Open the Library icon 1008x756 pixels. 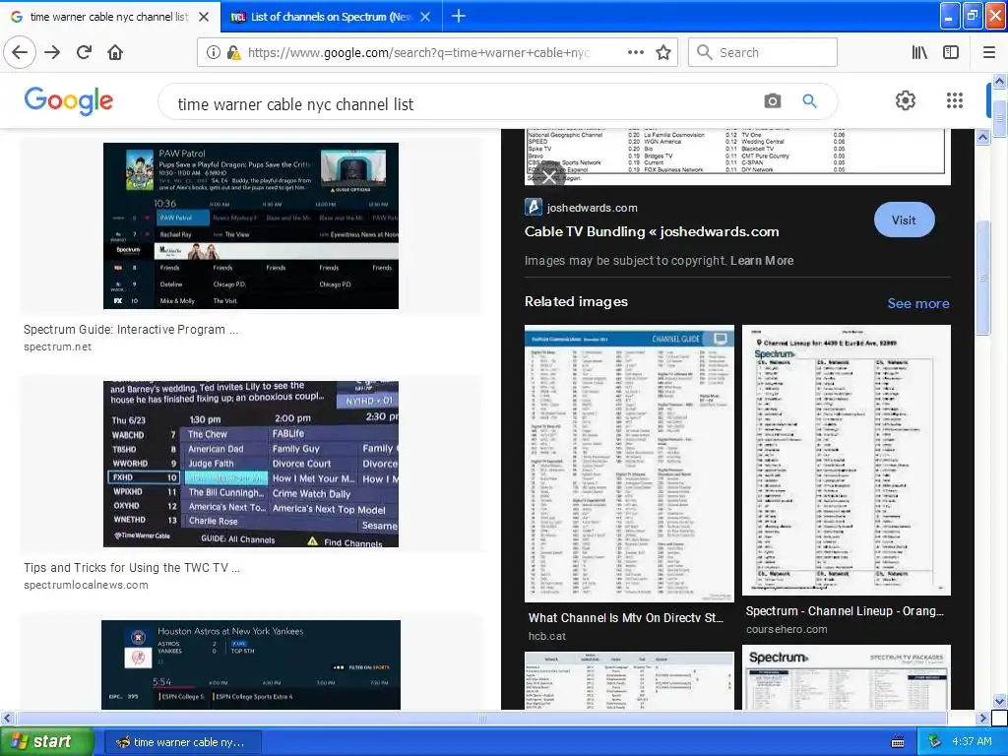919,53
